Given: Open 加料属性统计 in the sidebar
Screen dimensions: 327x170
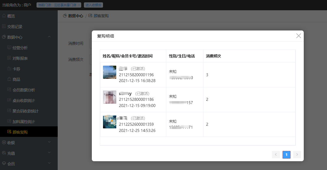Looking at the screenshot, I should [x=29, y=122].
